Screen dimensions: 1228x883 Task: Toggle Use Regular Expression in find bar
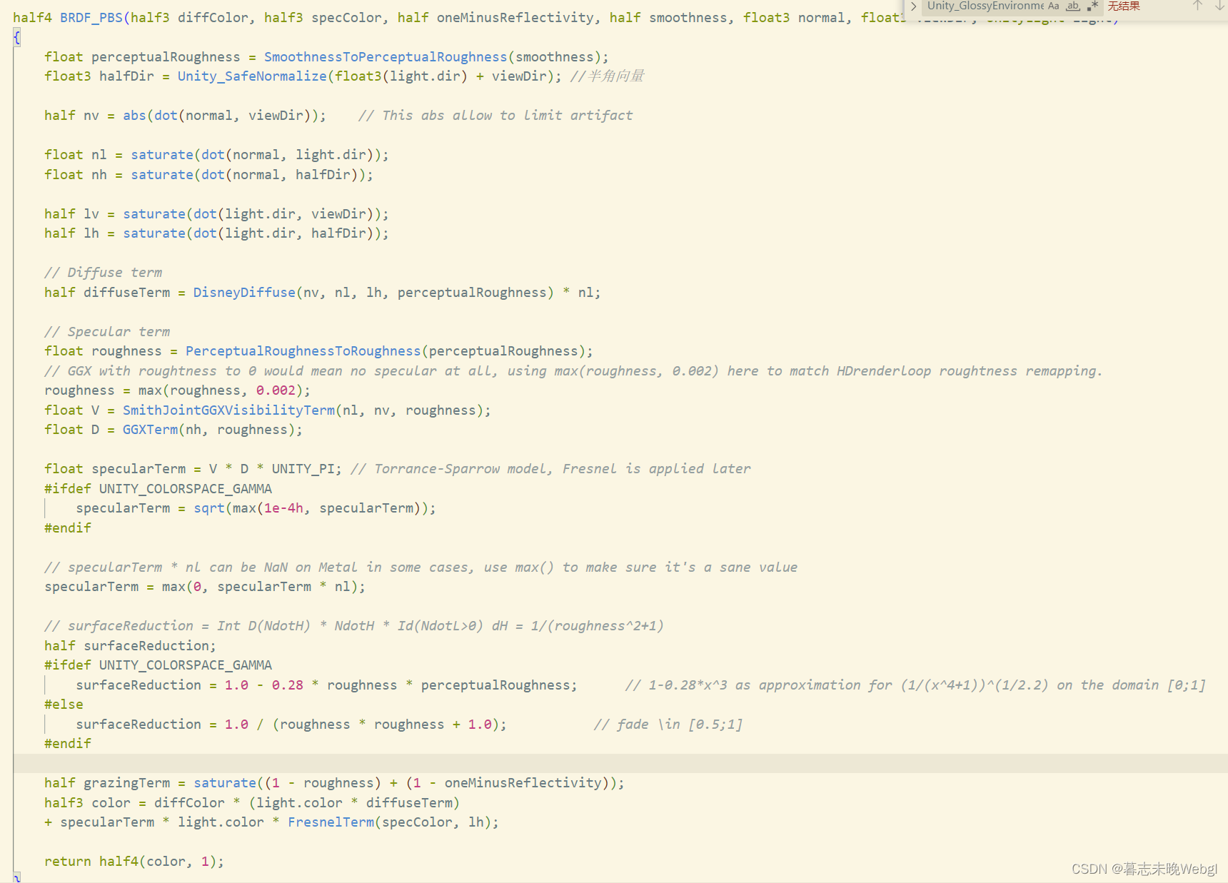[1092, 6]
